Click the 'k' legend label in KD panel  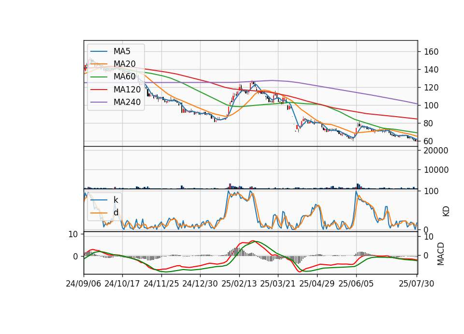116,200
